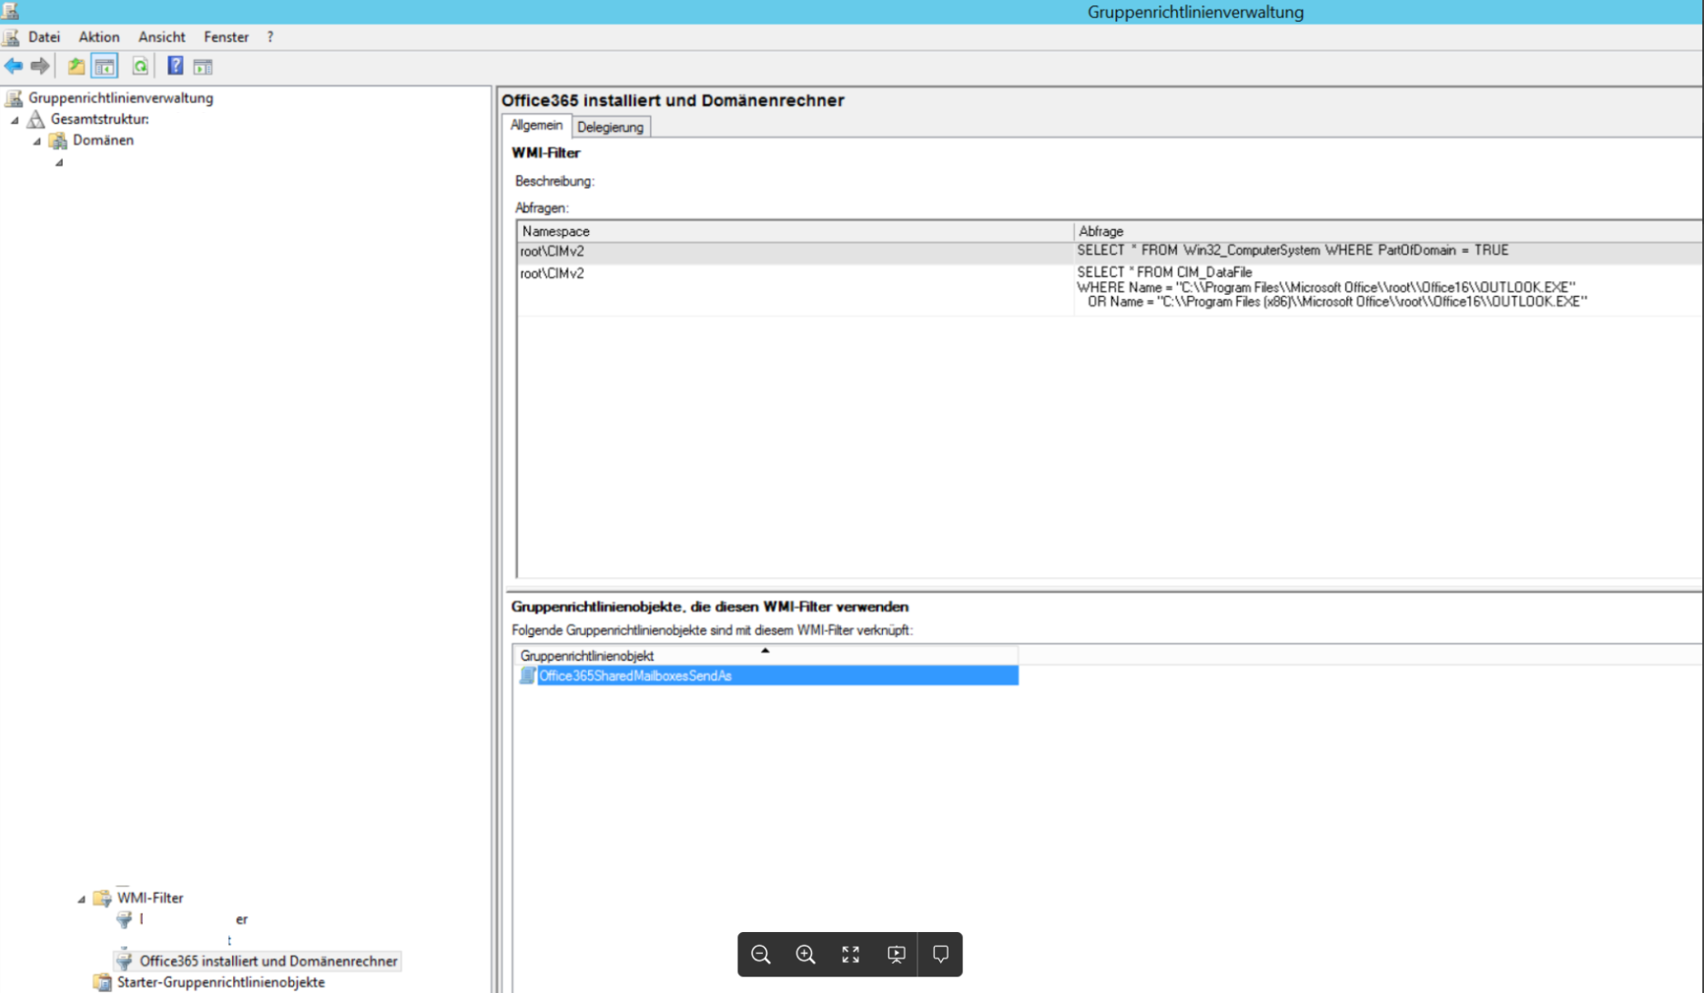Click the green Refresh toolbar icon
This screenshot has width=1704, height=993.
click(140, 66)
